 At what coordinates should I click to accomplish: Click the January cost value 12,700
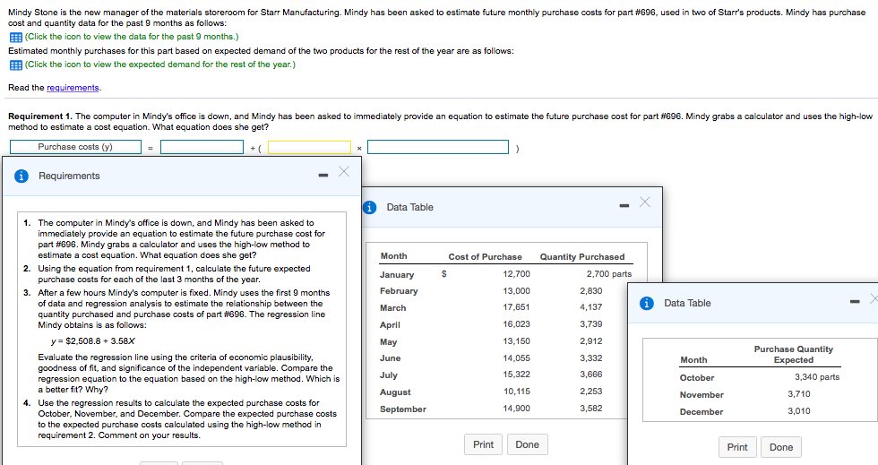516,274
